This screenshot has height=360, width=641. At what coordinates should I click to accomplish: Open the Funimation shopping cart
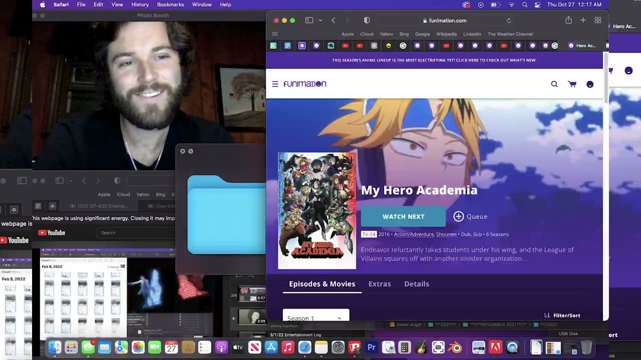[572, 84]
